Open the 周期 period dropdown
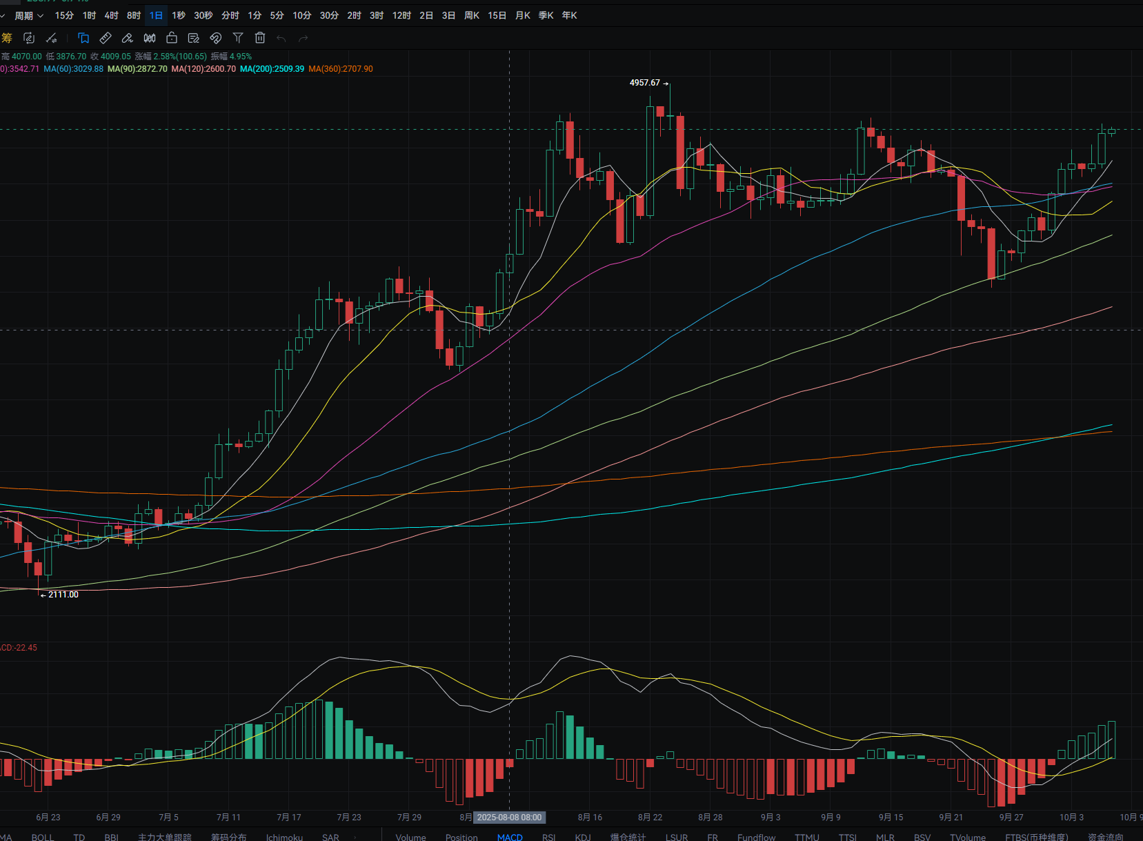1143x841 pixels. pyautogui.click(x=29, y=15)
